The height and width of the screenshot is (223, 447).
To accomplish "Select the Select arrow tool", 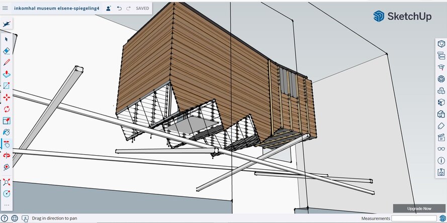I will (7, 39).
